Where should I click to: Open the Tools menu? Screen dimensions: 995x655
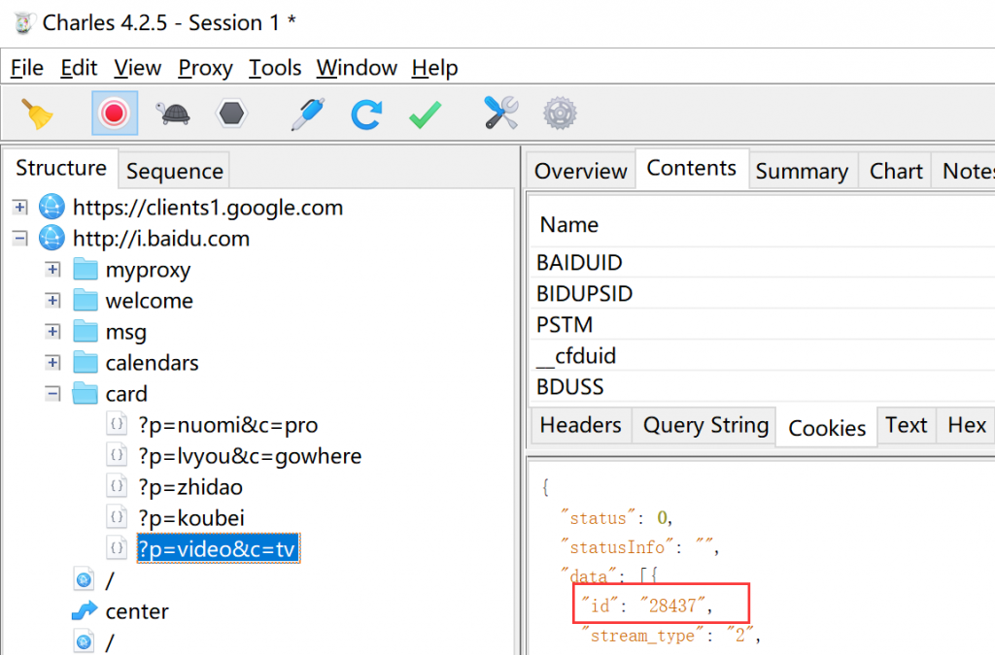275,67
